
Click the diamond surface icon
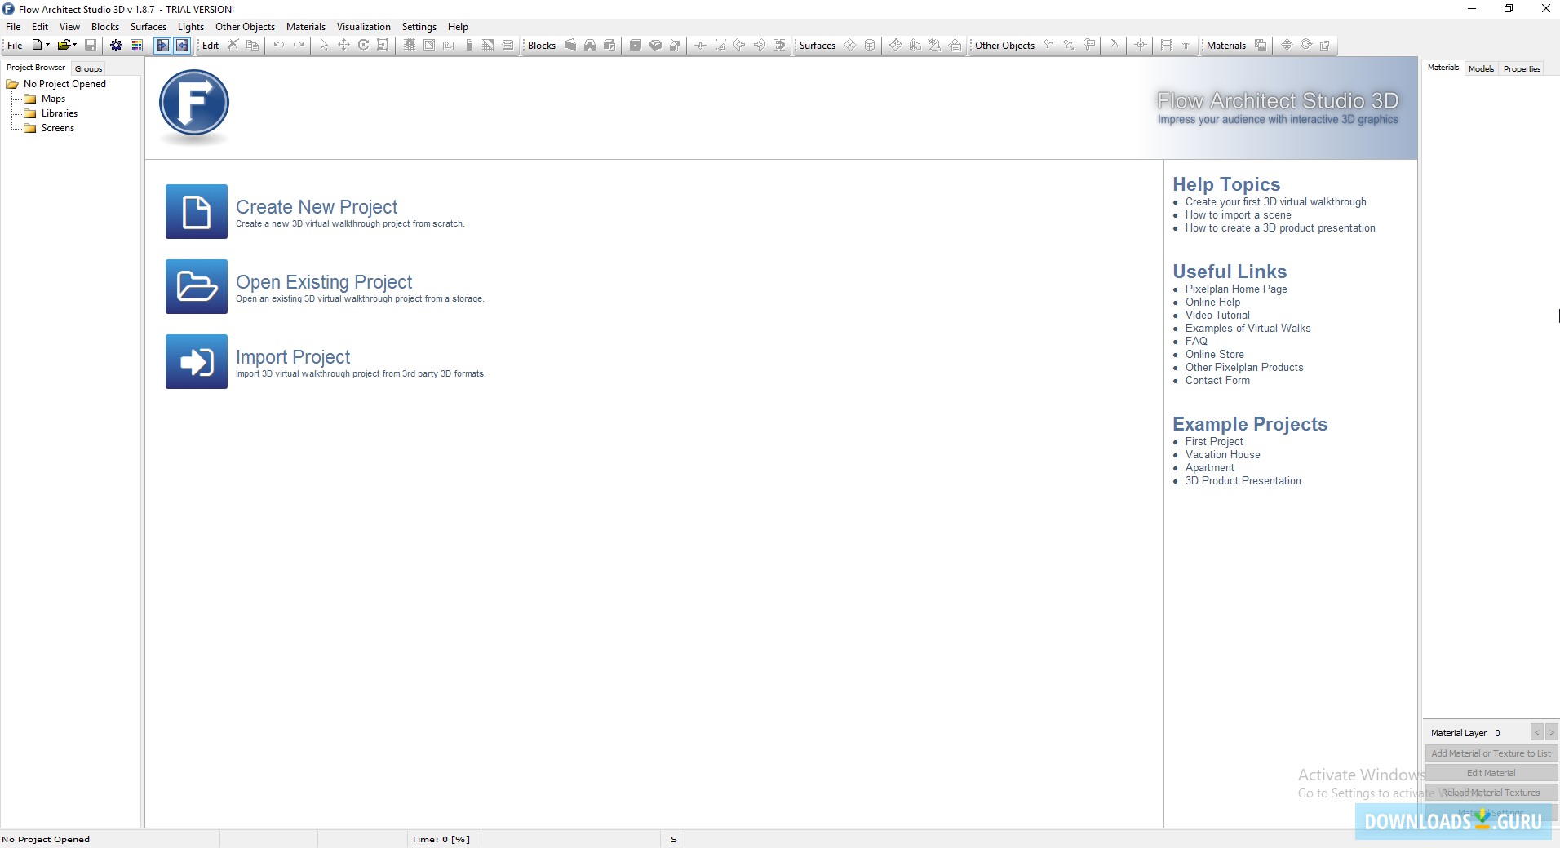(849, 45)
